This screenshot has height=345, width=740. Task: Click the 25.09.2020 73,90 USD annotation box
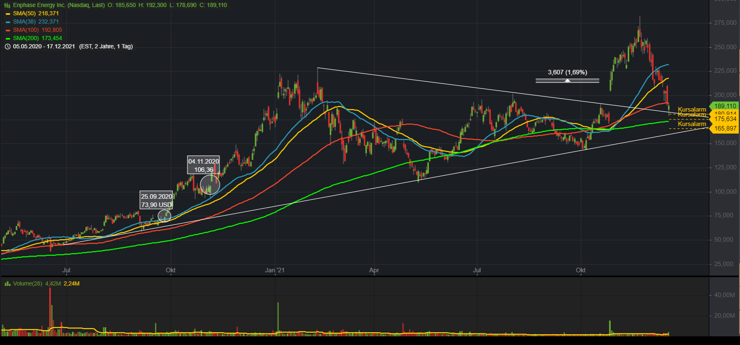coord(157,200)
